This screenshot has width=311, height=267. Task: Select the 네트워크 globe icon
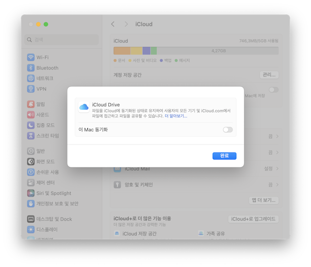click(x=31, y=79)
